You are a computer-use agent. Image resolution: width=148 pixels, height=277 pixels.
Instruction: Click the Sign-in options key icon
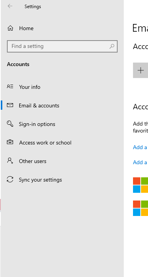click(10, 124)
